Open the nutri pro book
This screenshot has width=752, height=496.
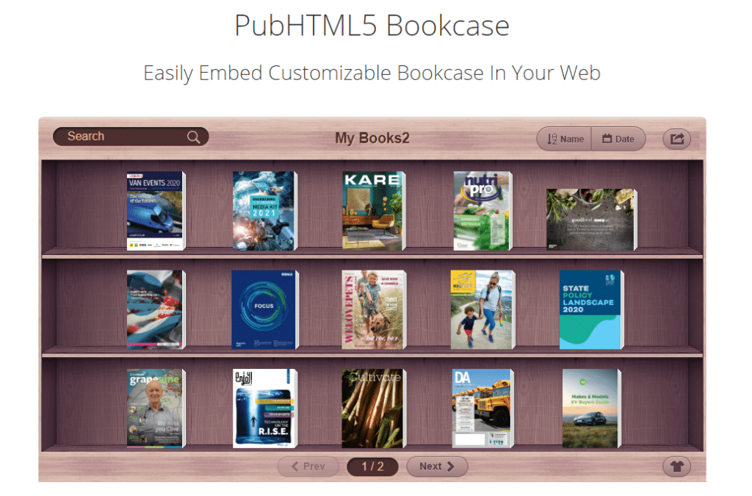coord(481,212)
